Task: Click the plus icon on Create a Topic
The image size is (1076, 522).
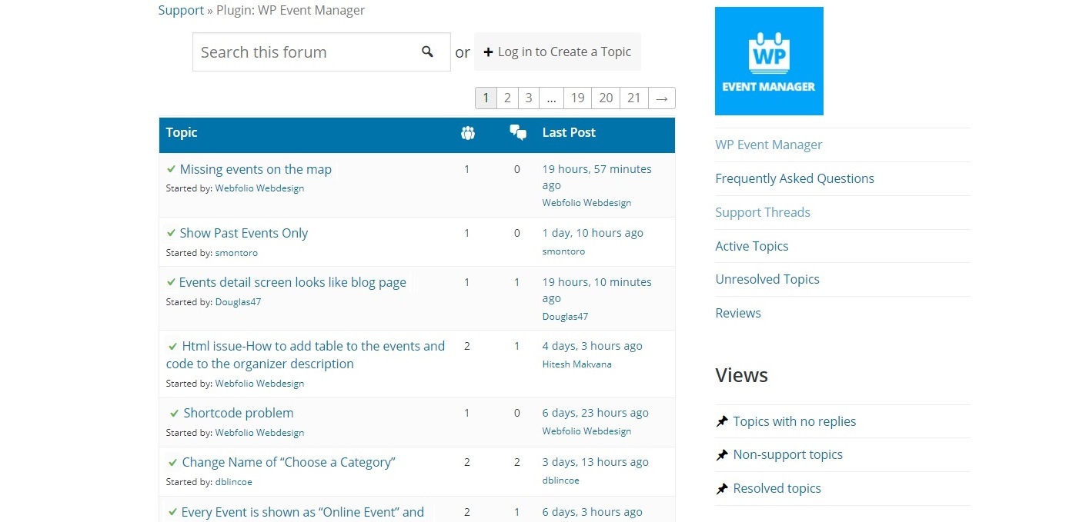Action: click(x=488, y=52)
